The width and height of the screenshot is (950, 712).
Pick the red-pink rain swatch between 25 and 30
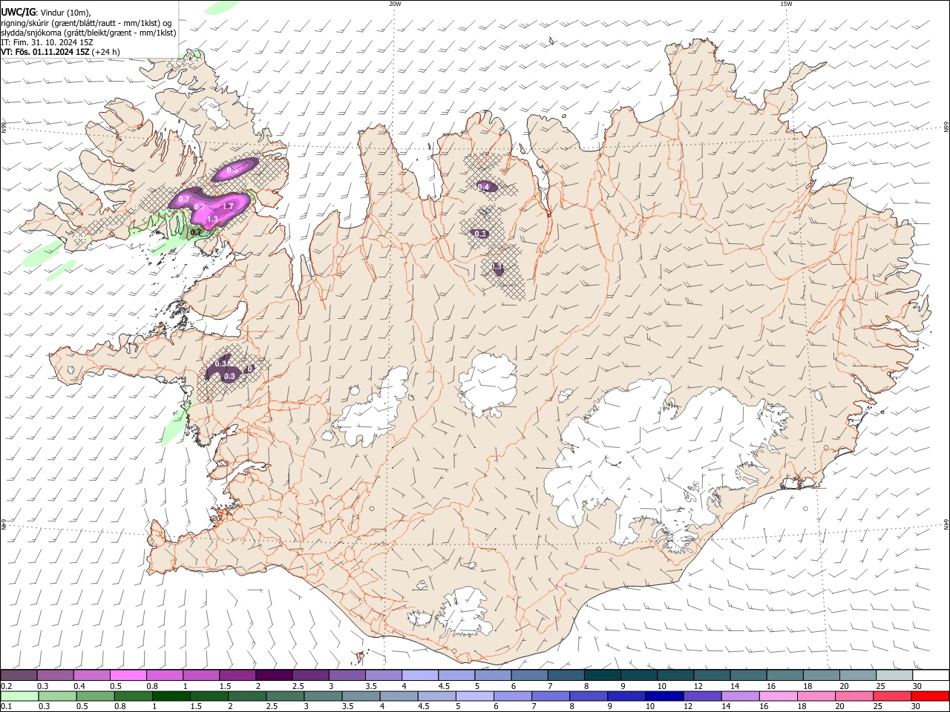pos(893,696)
